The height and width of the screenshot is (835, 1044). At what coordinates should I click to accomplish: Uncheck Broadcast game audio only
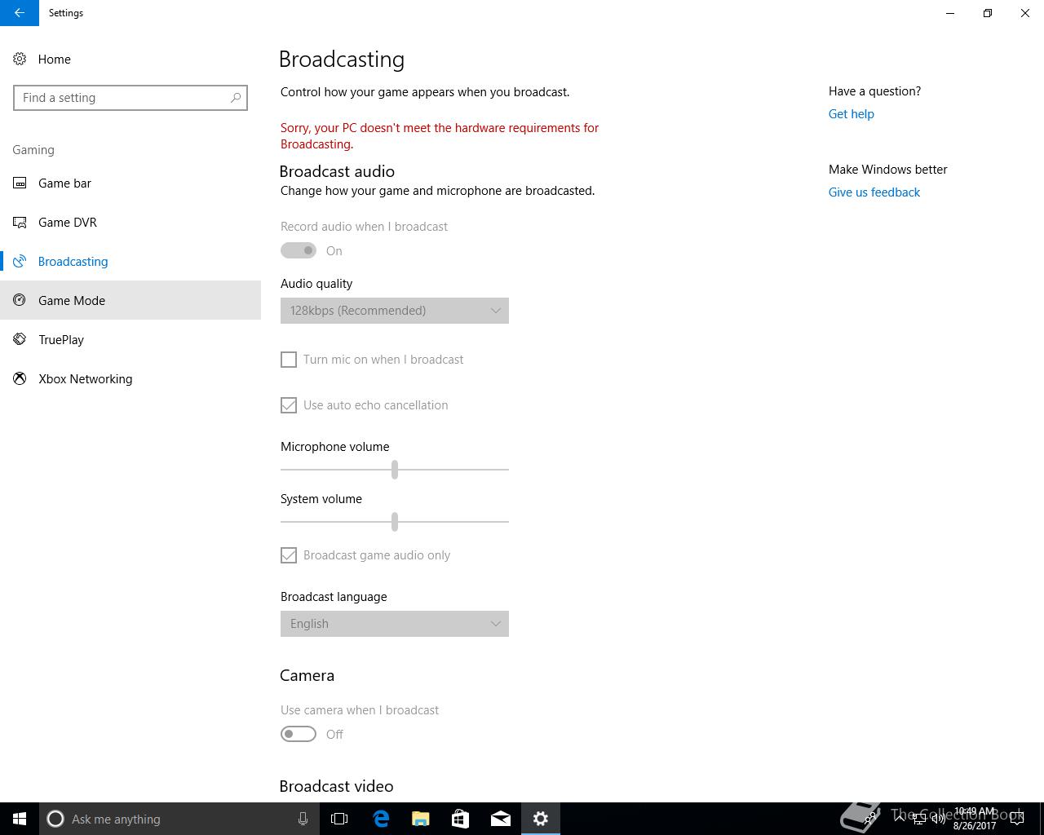(x=289, y=555)
